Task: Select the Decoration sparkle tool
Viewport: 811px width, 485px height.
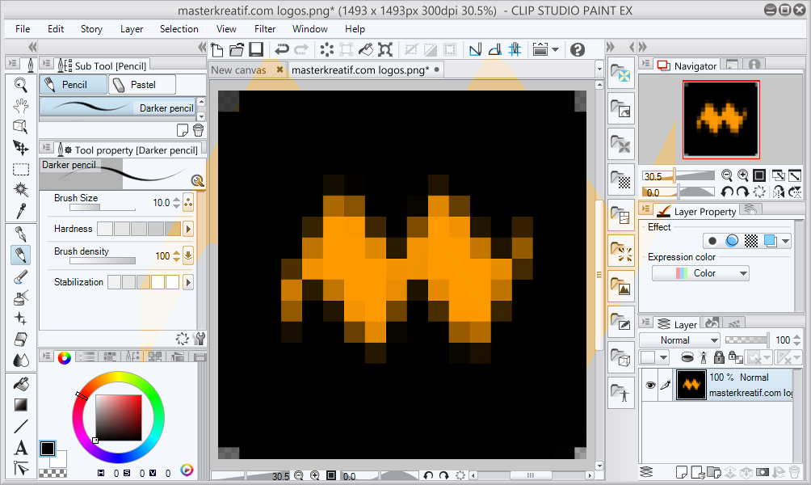Action: pos(21,318)
